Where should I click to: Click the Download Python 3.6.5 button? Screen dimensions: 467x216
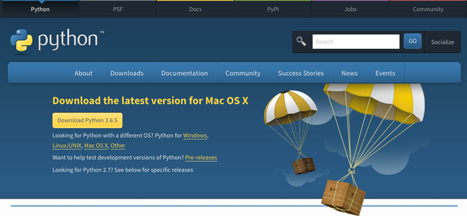coord(87,120)
